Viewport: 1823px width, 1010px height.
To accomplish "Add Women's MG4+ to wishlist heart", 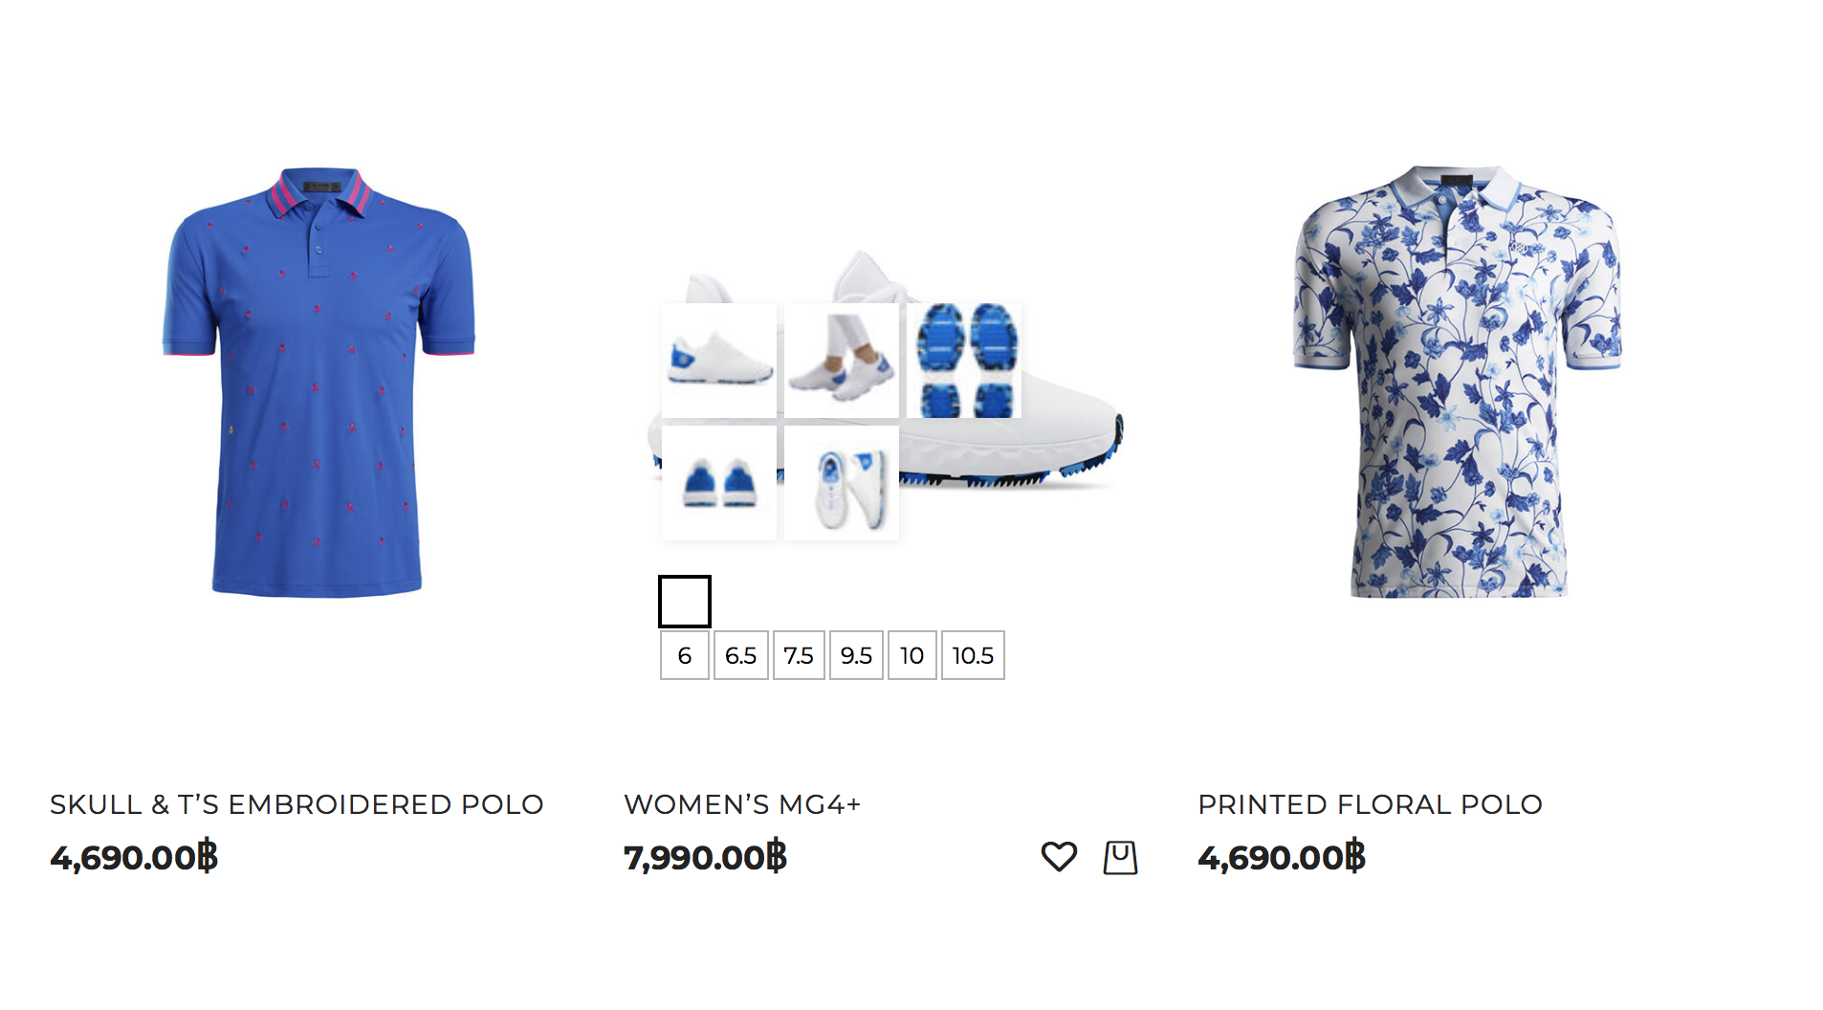I will tap(1058, 857).
